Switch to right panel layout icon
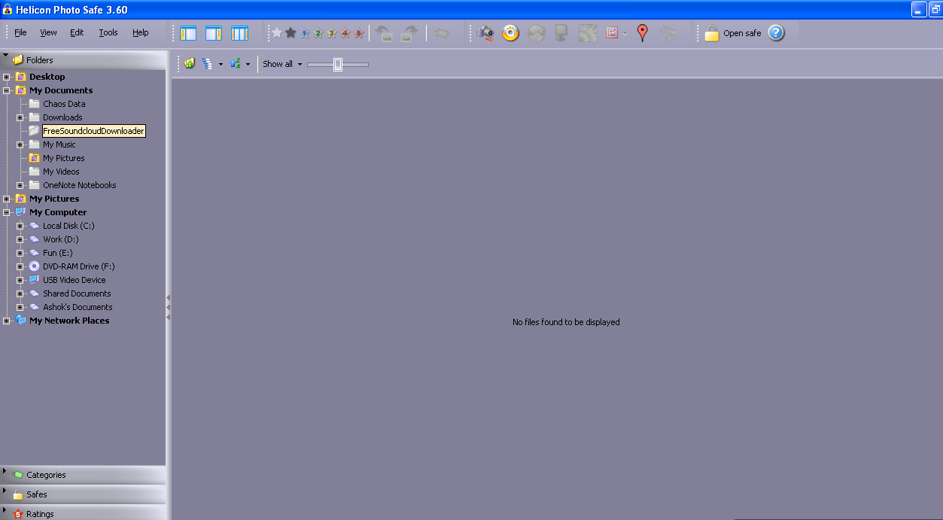 214,33
